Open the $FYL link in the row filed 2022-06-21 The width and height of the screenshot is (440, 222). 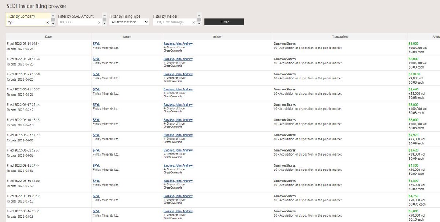click(x=96, y=89)
